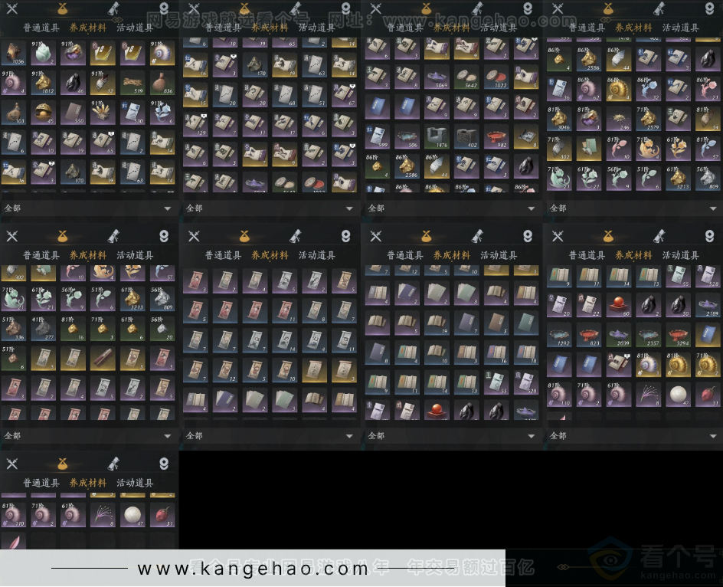Viewport: 723px width, 587px height.
Task: Open scroll-and-brush icon in third top-row panel
Action: [x=477, y=8]
